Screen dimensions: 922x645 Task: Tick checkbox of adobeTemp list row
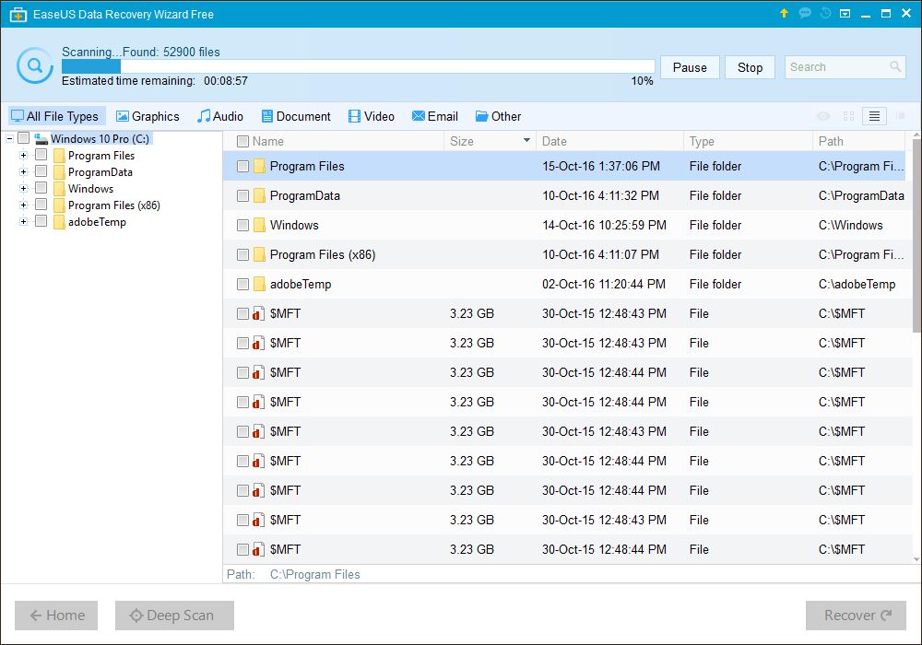pos(242,285)
